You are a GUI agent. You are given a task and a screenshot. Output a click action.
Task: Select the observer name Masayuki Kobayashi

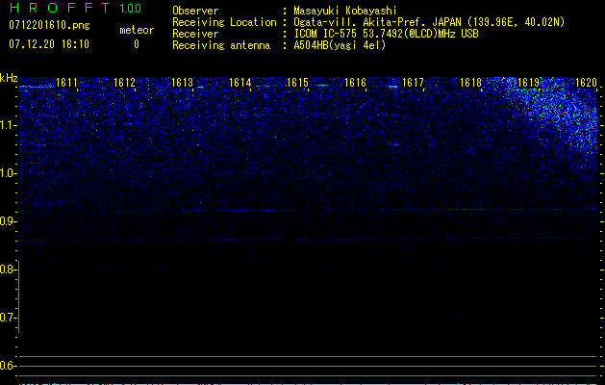point(345,11)
